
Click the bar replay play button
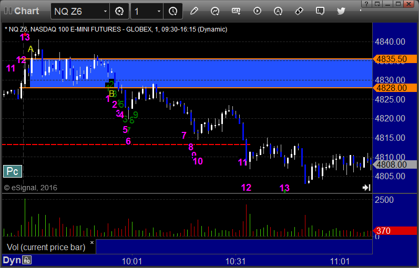click(x=257, y=11)
